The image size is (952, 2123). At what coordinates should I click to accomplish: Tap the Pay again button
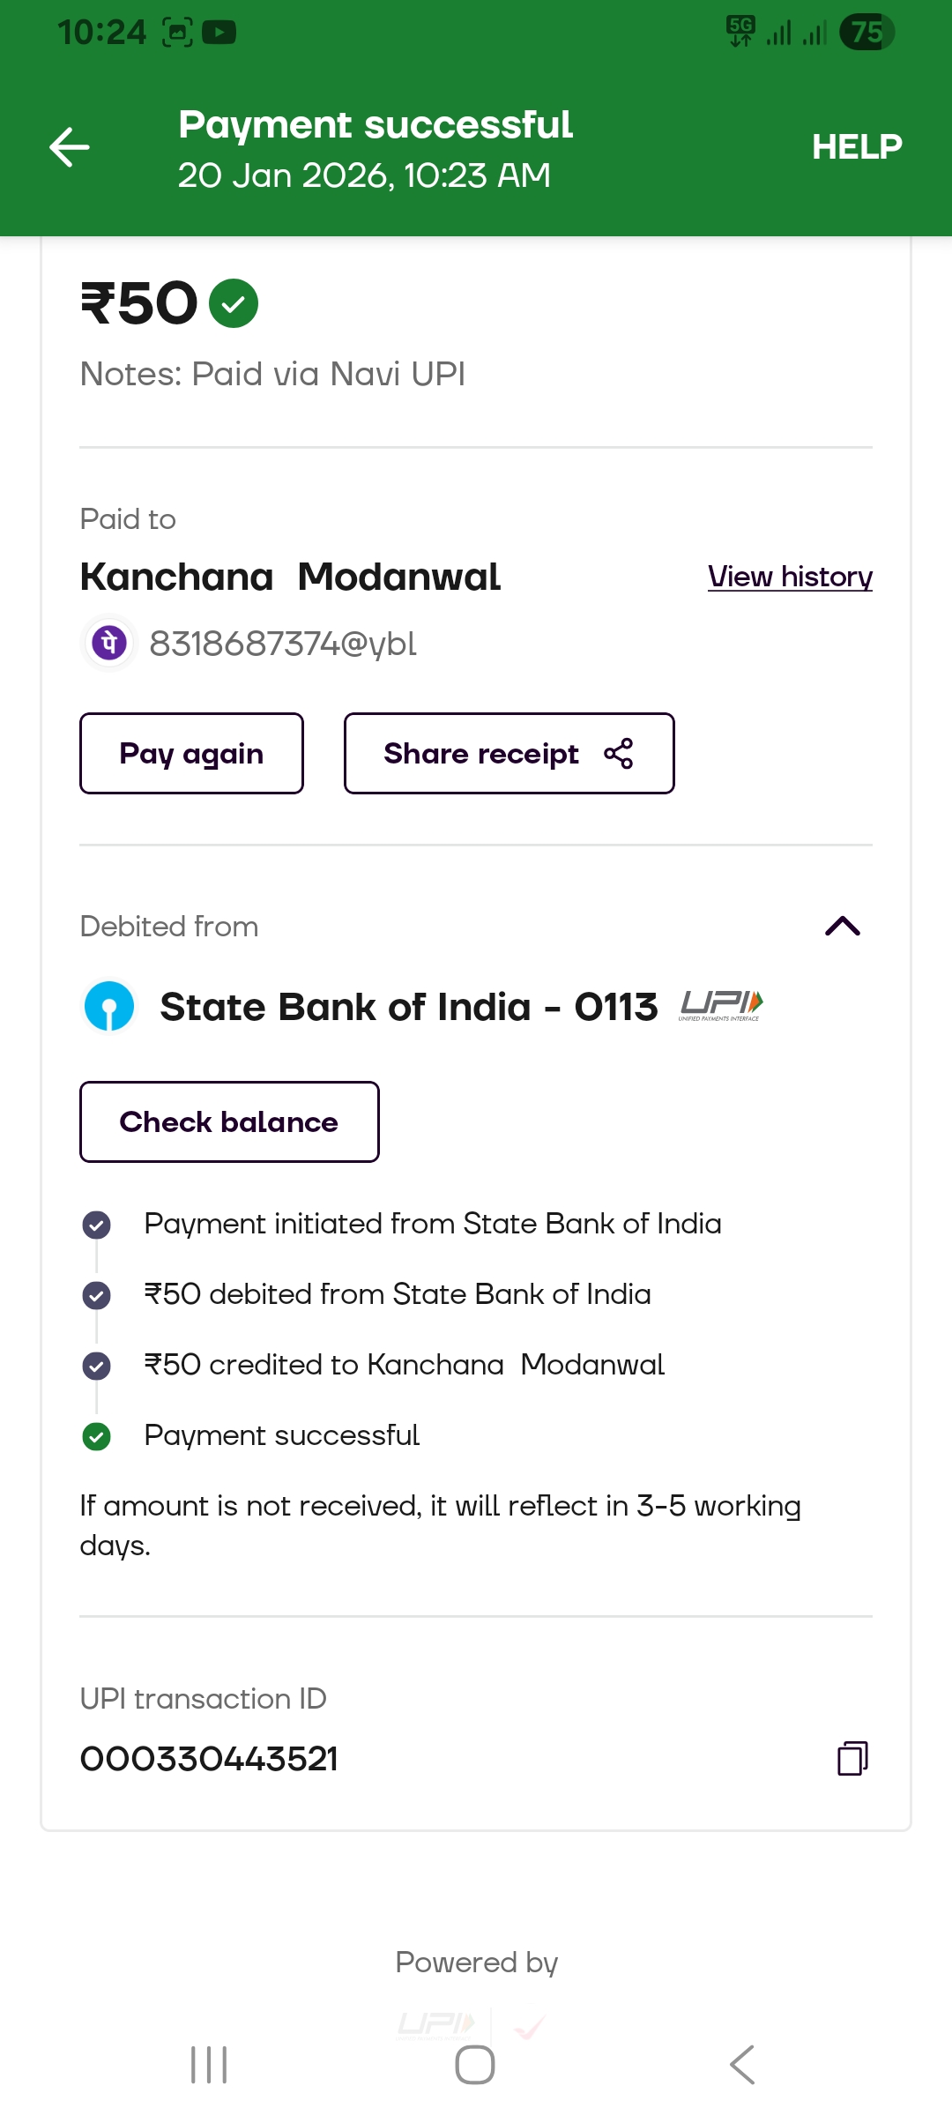(191, 754)
